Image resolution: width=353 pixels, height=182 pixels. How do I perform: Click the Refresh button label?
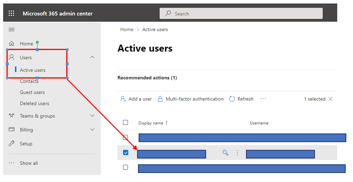[245, 99]
